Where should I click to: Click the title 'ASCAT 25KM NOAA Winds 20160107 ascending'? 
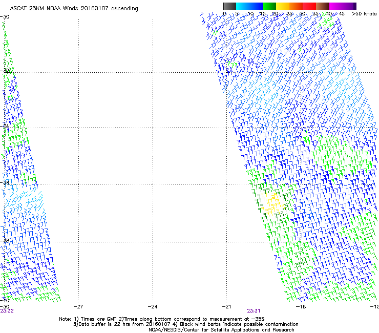[74, 9]
